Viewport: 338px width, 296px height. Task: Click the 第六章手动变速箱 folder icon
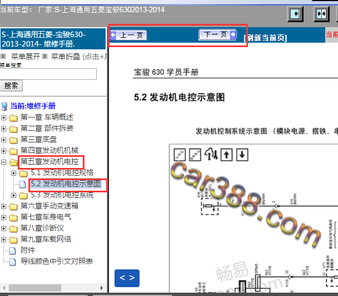point(13,207)
